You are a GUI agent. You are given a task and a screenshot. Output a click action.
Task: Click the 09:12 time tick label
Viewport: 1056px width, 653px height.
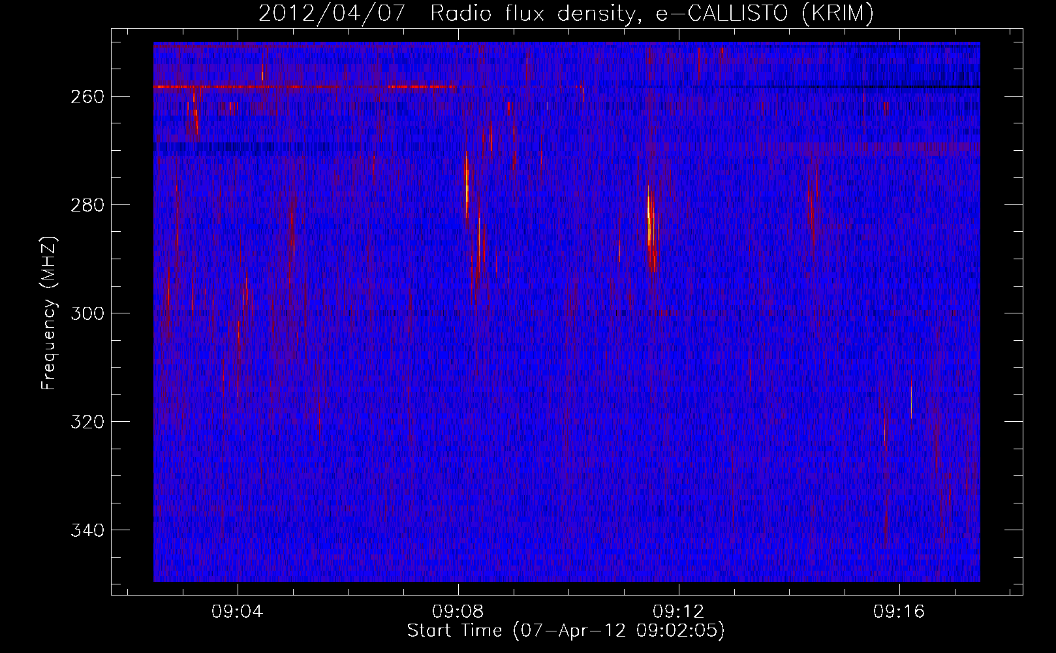(679, 612)
